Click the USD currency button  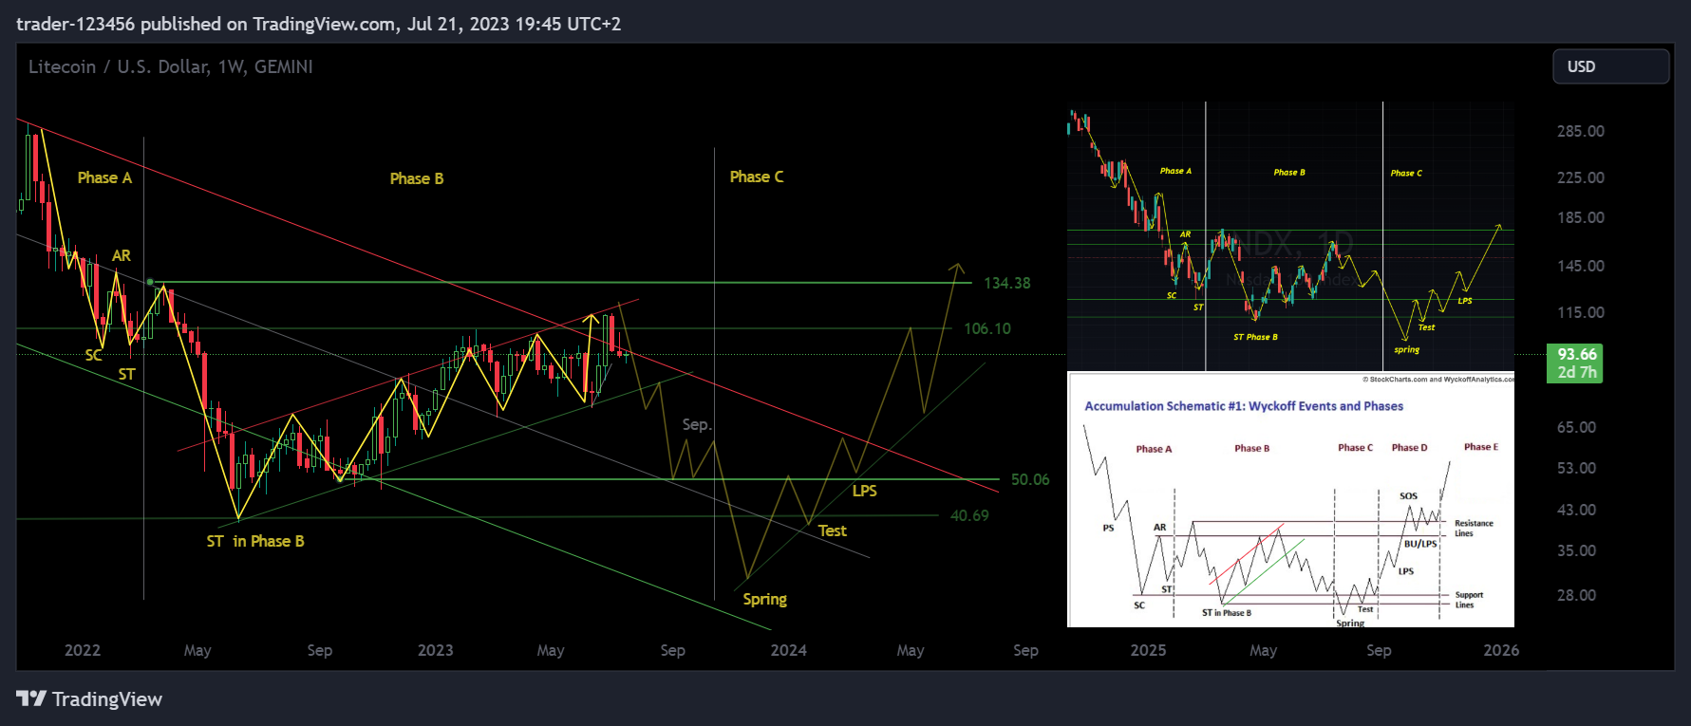coord(1610,66)
